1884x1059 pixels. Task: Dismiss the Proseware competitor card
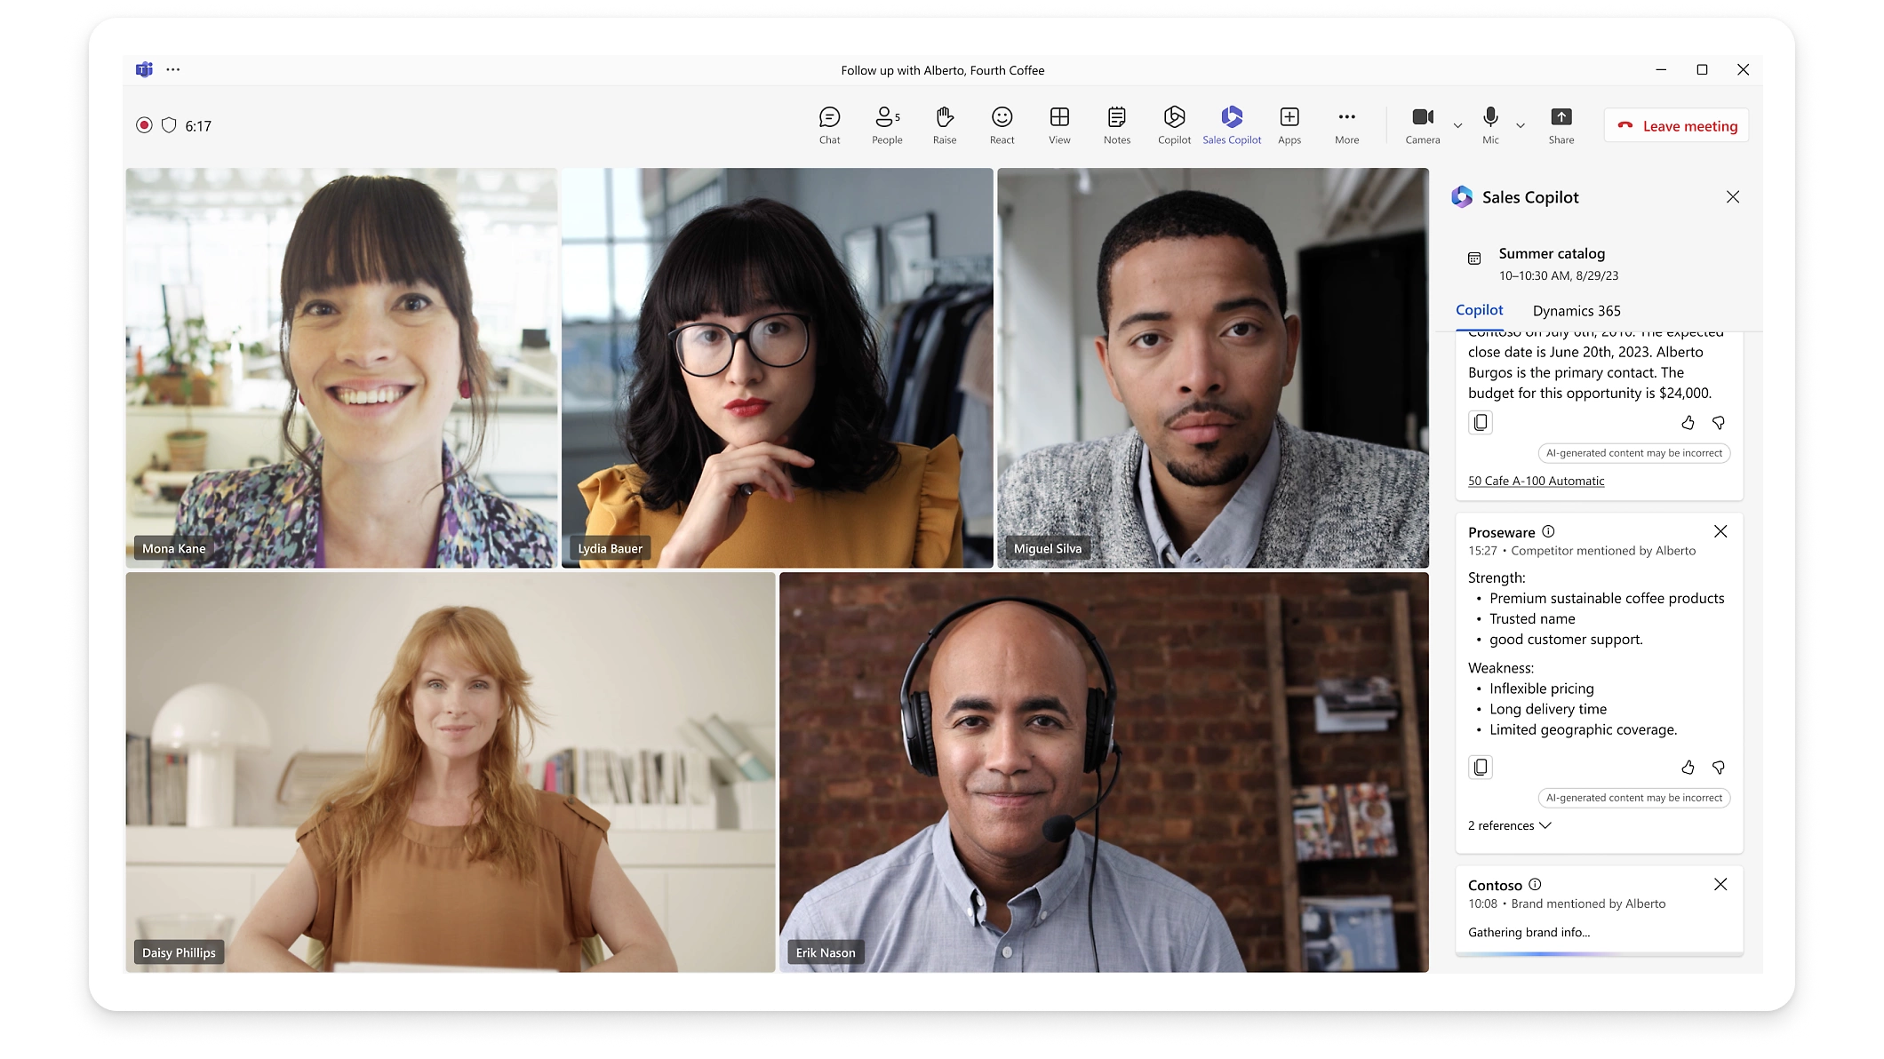pyautogui.click(x=1720, y=531)
